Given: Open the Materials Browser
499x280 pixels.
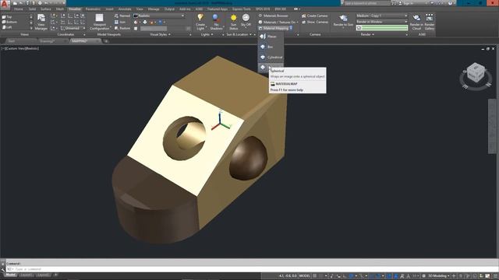Looking at the screenshot, I should (274, 16).
